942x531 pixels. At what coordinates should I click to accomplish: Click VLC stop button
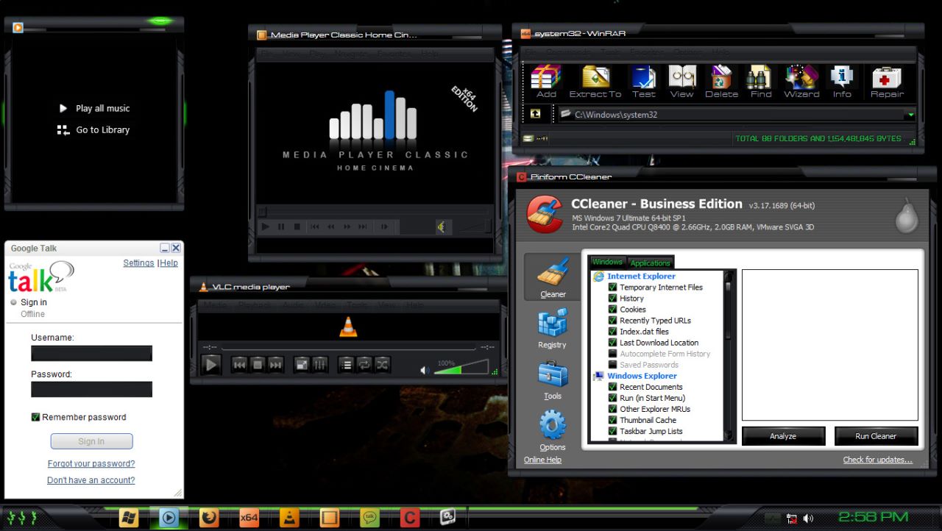(x=258, y=364)
